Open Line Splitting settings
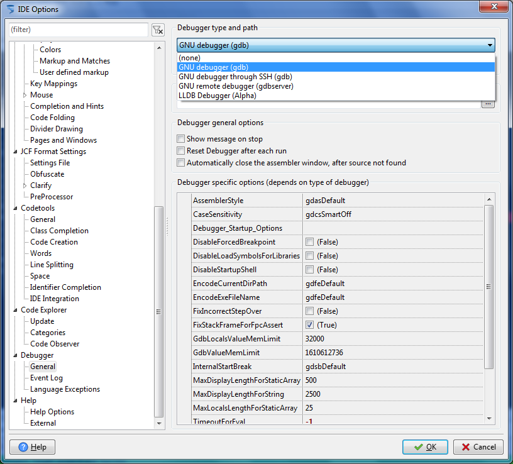 coord(52,265)
